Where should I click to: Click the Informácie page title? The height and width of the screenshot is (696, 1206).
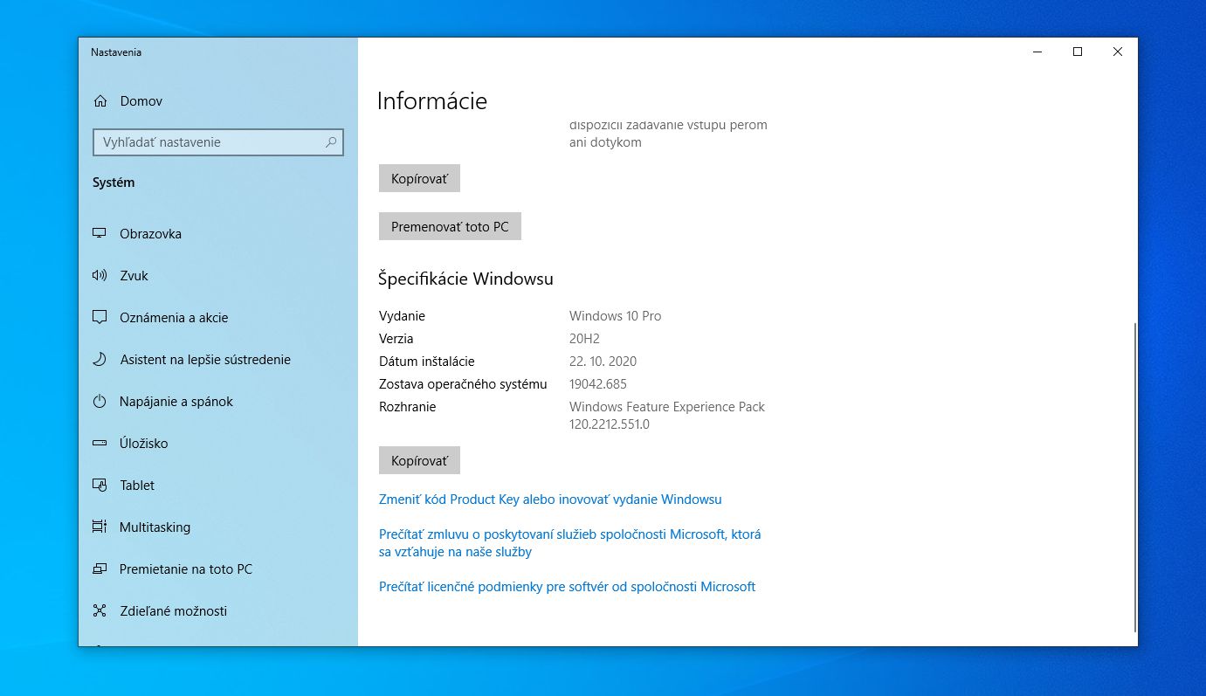[432, 101]
